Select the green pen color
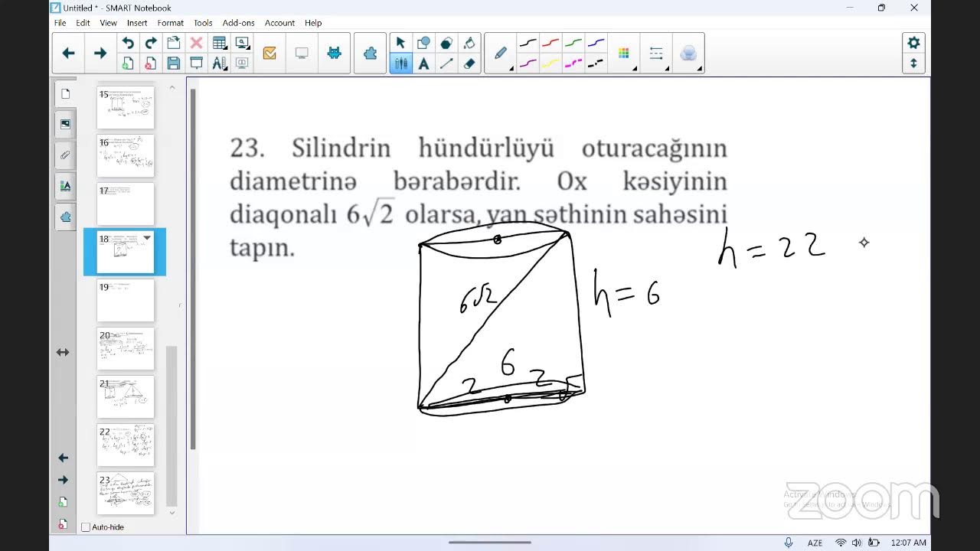 tap(573, 44)
